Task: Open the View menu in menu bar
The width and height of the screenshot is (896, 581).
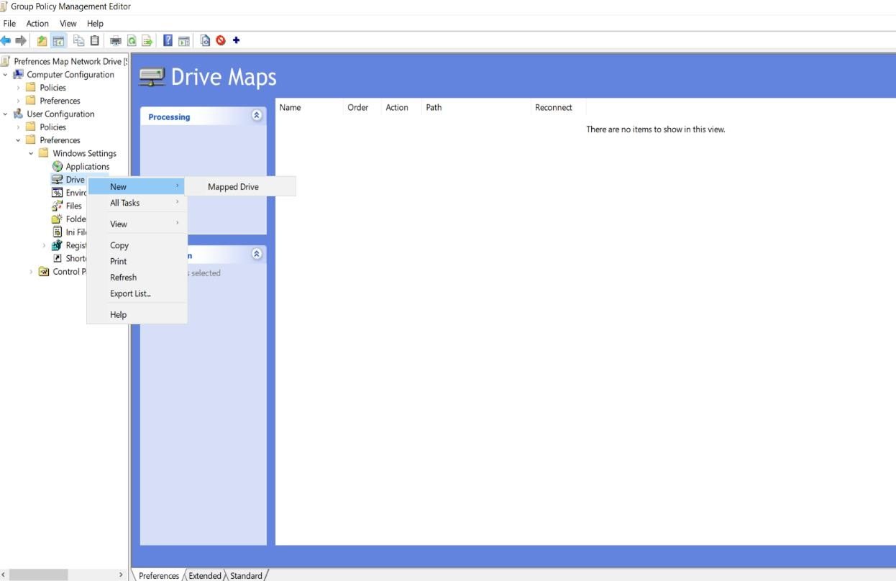Action: 68,24
